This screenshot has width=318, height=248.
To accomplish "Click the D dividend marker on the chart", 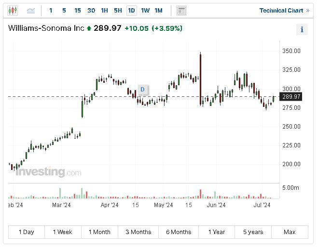I will [142, 89].
